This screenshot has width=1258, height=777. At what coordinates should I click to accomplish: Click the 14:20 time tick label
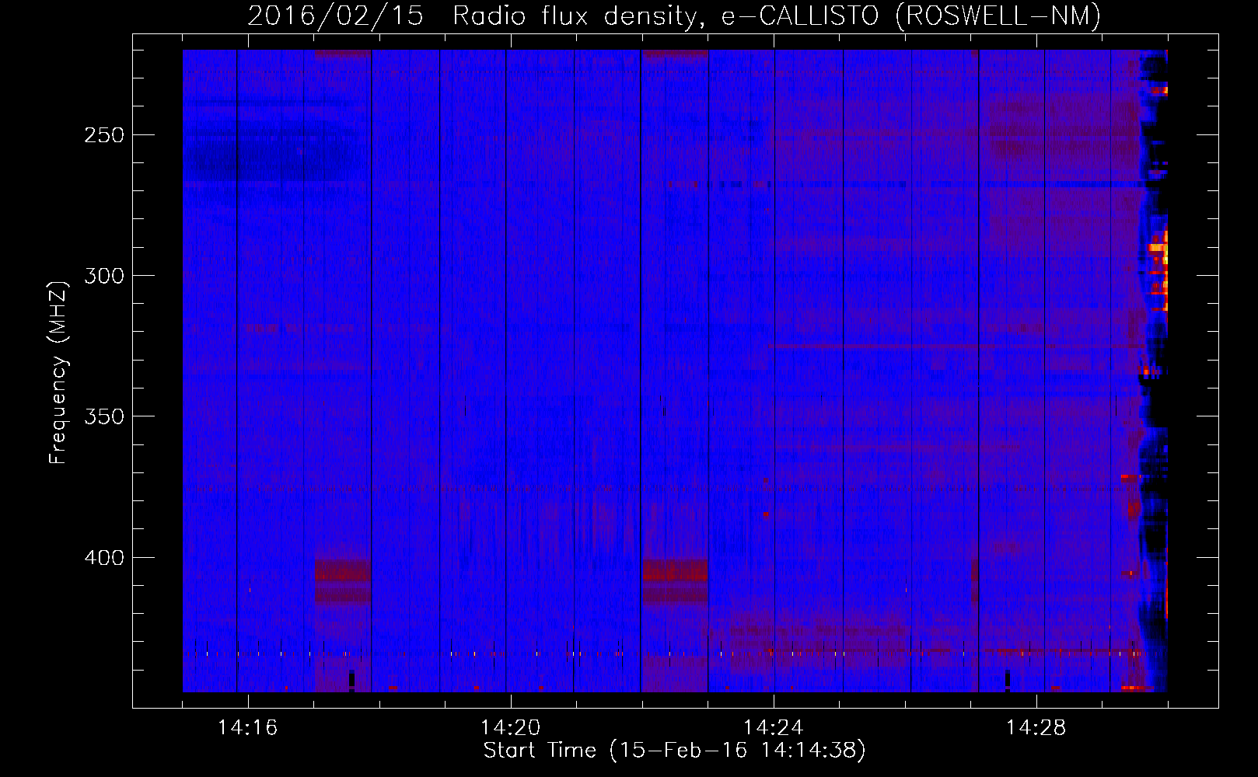tap(511, 728)
